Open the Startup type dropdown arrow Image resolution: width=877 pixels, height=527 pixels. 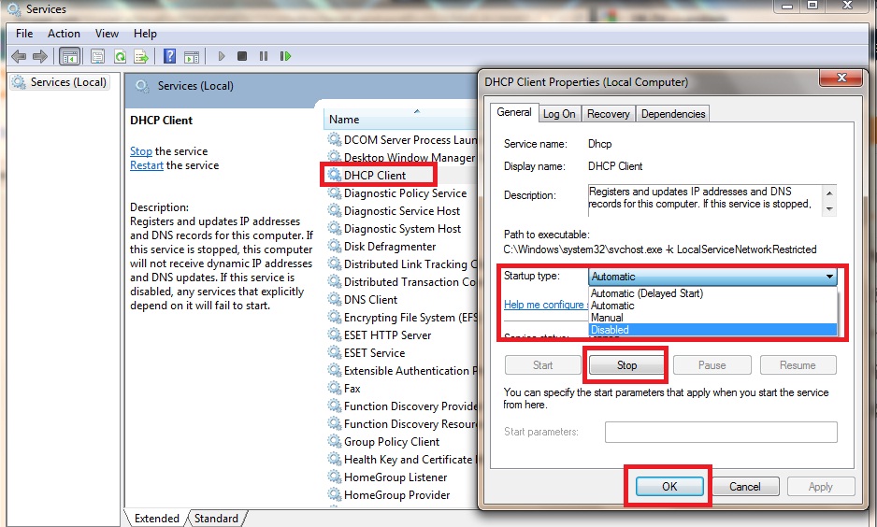[829, 277]
